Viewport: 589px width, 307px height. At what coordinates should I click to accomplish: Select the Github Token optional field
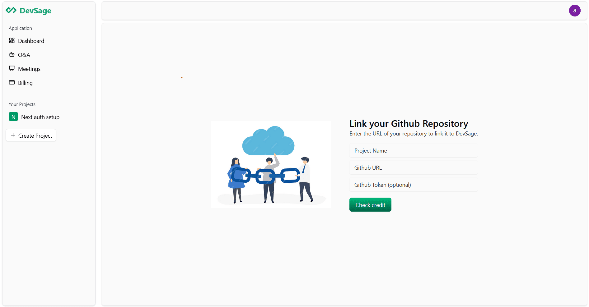tap(413, 185)
